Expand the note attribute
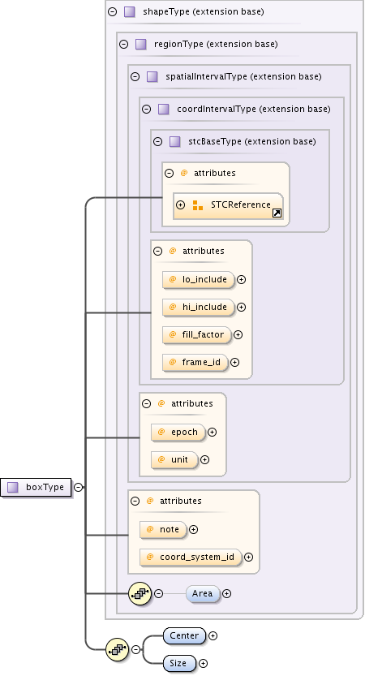This screenshot has height=676, width=365. click(x=194, y=529)
